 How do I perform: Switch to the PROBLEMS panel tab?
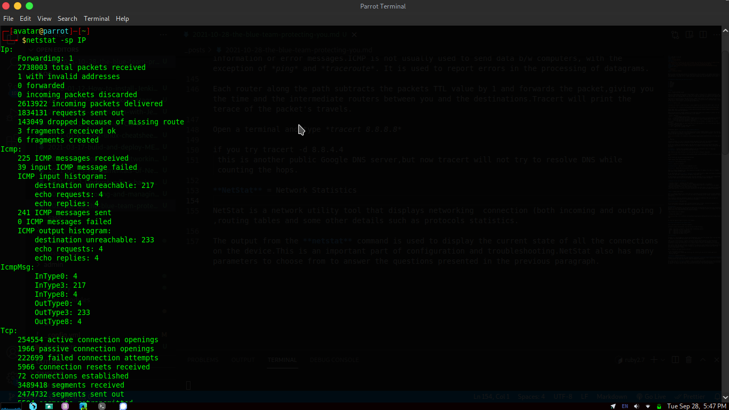(x=203, y=360)
